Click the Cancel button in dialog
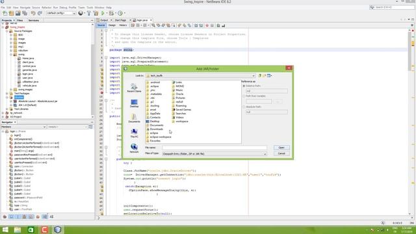 [281, 153]
